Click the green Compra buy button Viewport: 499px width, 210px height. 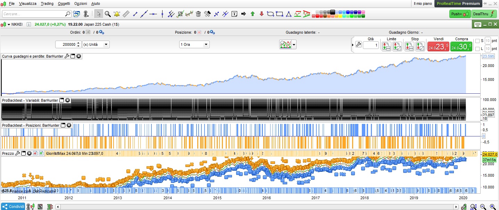[x=461, y=47]
